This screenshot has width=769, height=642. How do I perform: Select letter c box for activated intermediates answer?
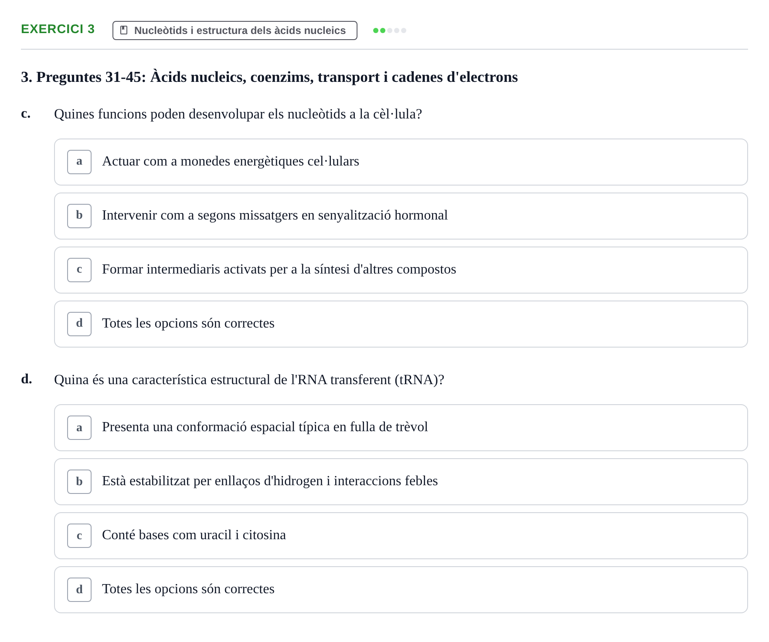pyautogui.click(x=79, y=270)
